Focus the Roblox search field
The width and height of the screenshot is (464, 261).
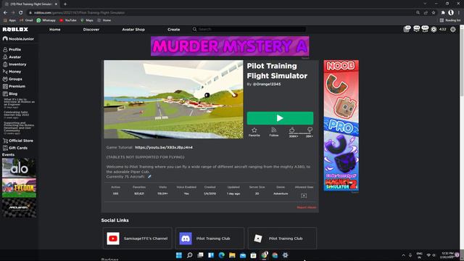[x=249, y=29]
